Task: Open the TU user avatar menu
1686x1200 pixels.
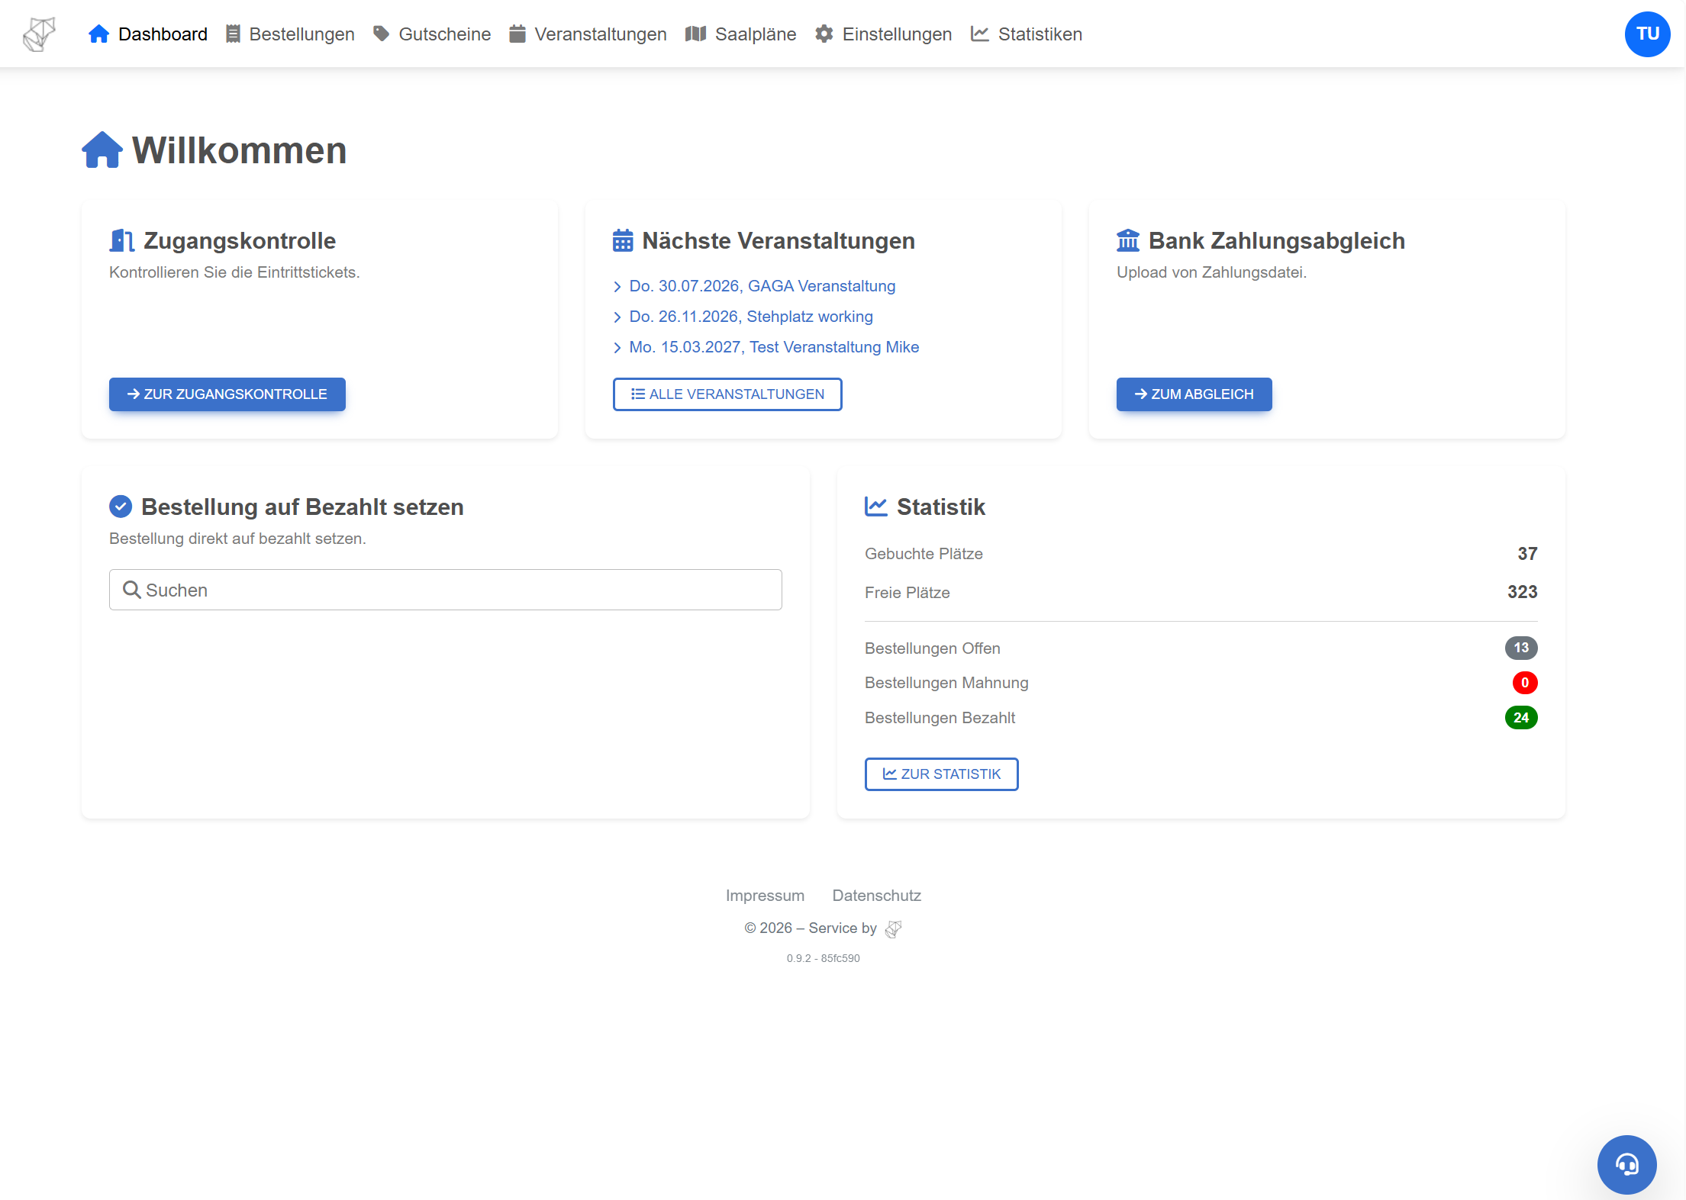Action: (1647, 34)
